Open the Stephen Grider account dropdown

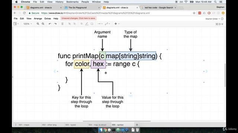212,19
